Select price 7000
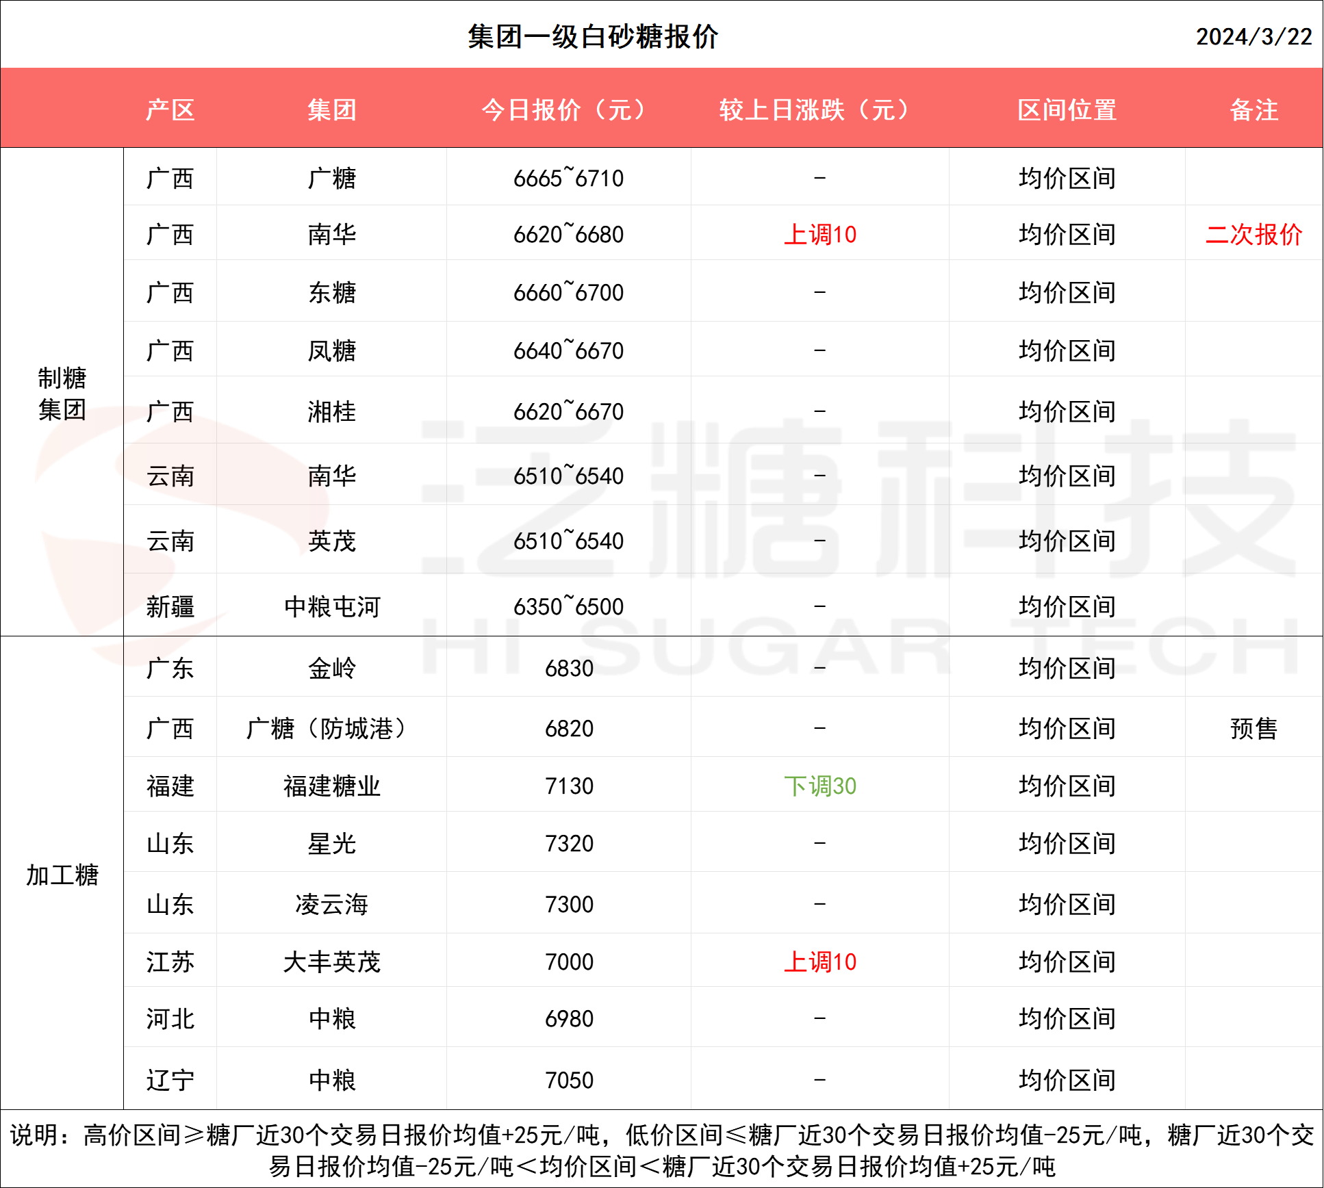This screenshot has height=1188, width=1324. [x=569, y=961]
